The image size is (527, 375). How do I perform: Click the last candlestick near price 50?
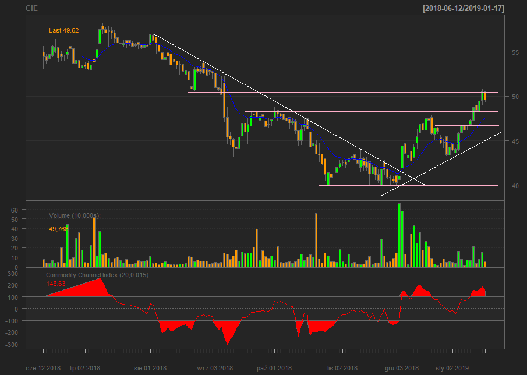[x=485, y=97]
